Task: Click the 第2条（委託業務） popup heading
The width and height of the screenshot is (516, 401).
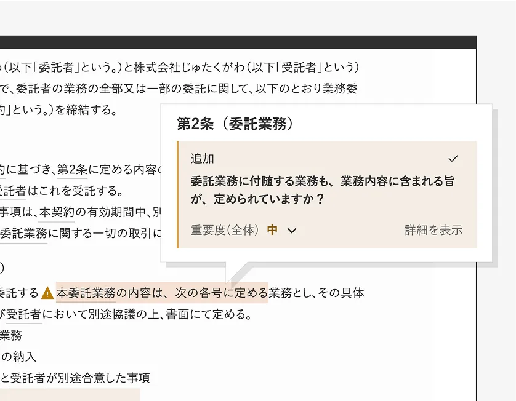Action: (235, 124)
